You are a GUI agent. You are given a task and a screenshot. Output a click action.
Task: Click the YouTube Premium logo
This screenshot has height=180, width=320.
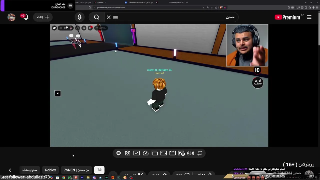click(x=287, y=17)
